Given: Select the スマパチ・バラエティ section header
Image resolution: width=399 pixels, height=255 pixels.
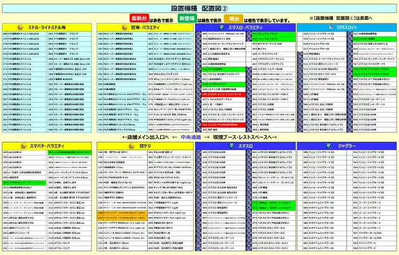Looking at the screenshot, I should pos(47,146).
